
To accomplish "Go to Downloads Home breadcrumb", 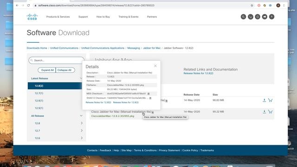I will coord(37,48).
